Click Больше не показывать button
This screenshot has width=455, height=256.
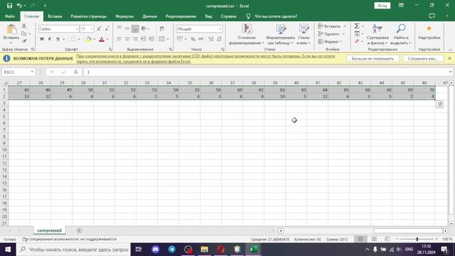(373, 58)
